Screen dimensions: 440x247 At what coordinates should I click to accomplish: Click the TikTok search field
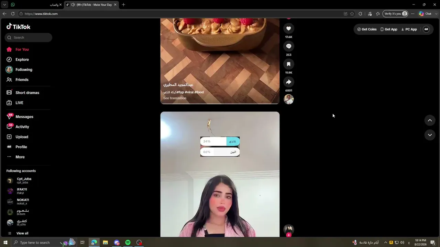tap(29, 37)
